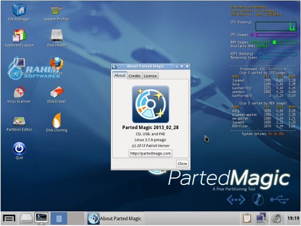Image resolution: width=301 pixels, height=226 pixels.
Task: Minimize the About Parted Magic window
Action: (x=177, y=66)
